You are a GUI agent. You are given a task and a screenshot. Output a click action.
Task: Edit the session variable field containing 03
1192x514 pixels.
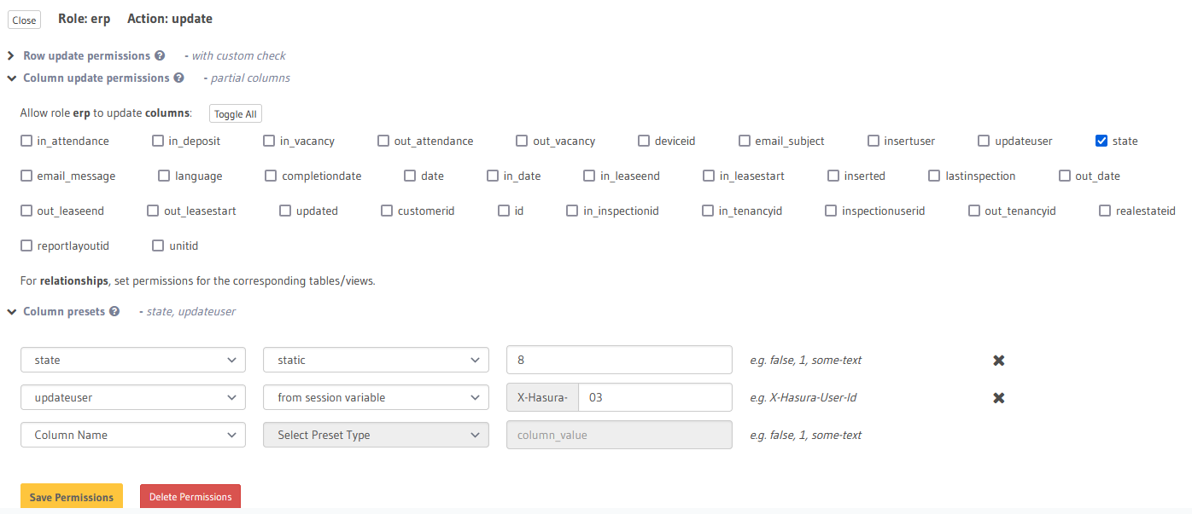coord(655,397)
